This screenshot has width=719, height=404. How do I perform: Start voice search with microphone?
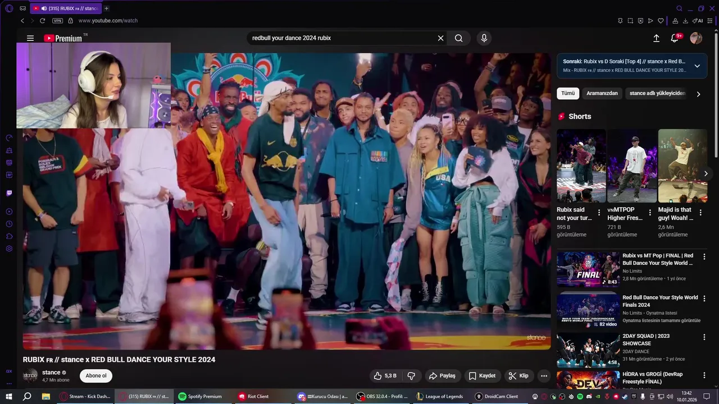[x=484, y=38]
